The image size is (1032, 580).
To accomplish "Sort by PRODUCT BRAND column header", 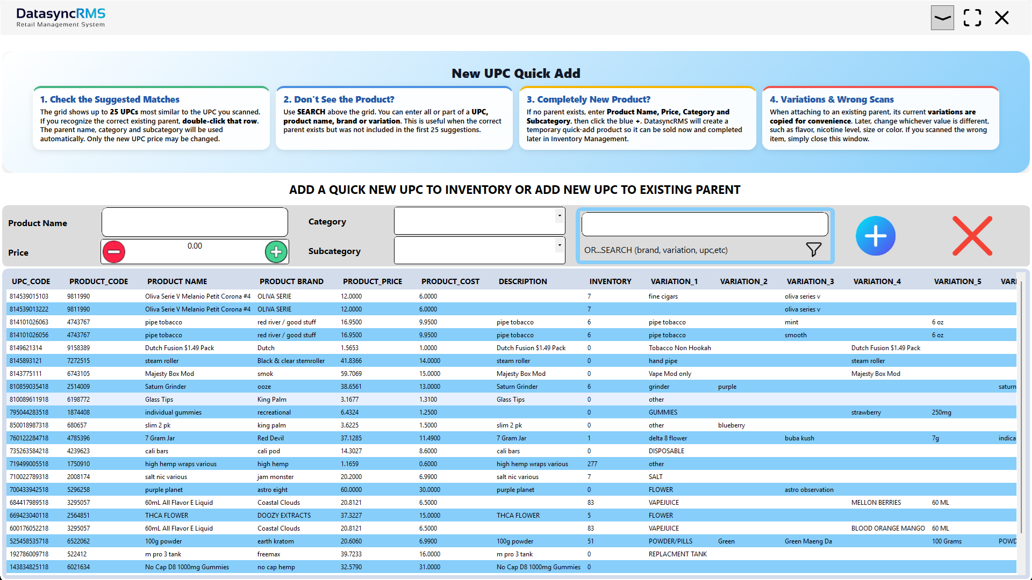I will coord(291,281).
